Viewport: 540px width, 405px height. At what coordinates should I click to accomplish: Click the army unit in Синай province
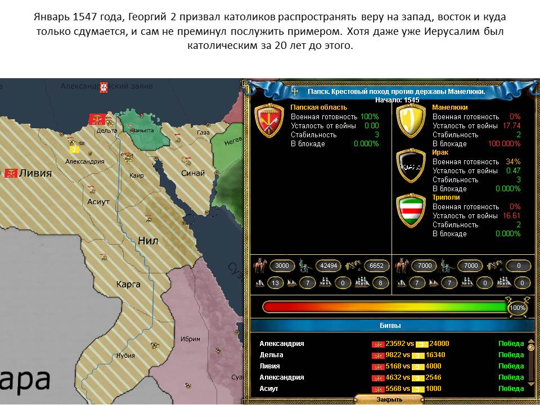pyautogui.click(x=187, y=160)
